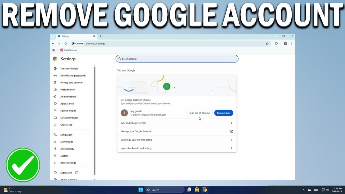
Task: Expand Sync and Google services row
Action: (177, 123)
